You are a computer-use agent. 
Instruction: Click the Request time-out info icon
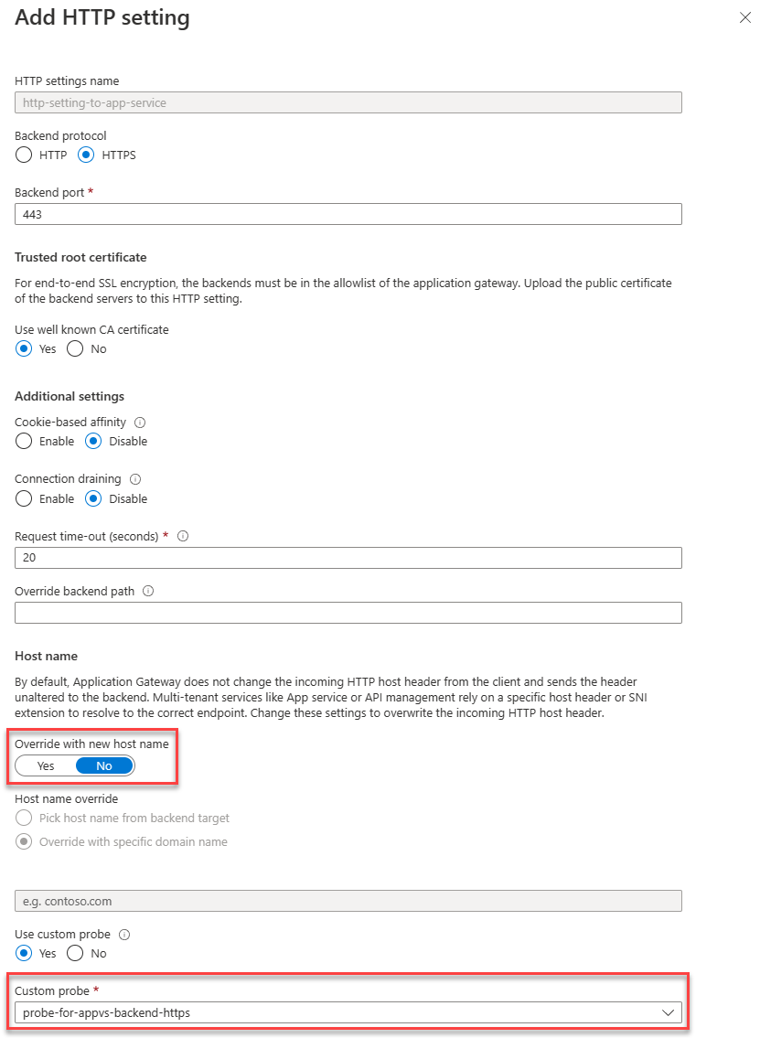click(182, 536)
